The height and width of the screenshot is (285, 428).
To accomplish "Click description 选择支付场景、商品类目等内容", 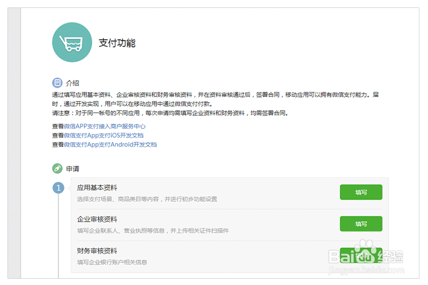I will point(147,199).
